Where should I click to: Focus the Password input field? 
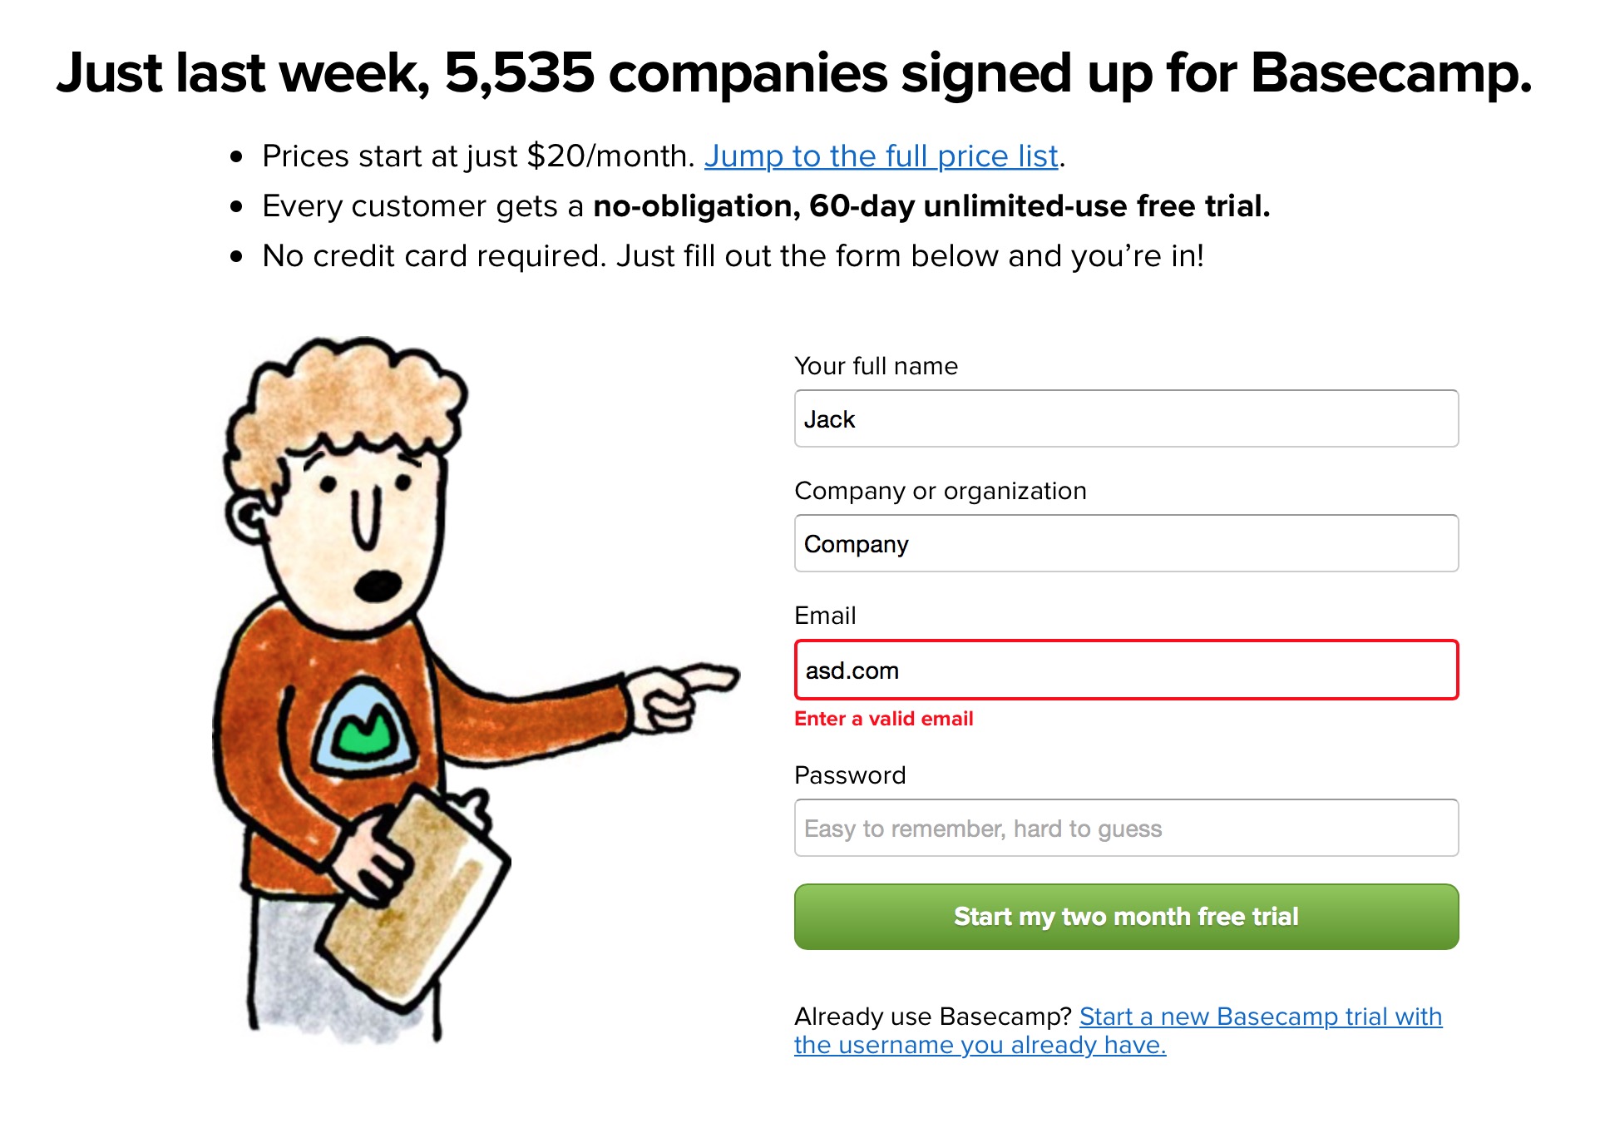tap(1125, 828)
